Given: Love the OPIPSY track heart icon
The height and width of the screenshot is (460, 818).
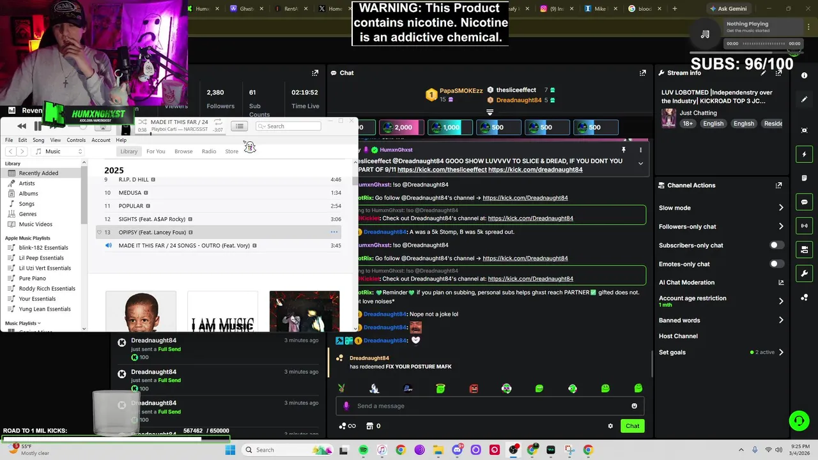Looking at the screenshot, I should point(99,233).
